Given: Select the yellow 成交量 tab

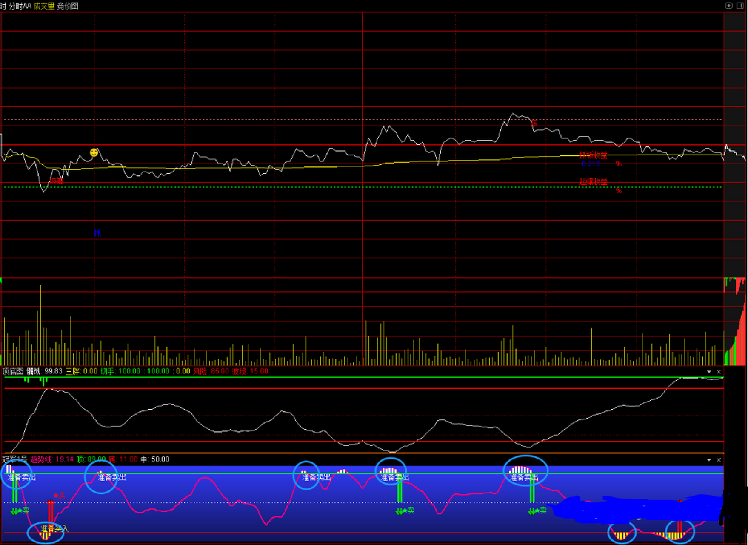Looking at the screenshot, I should (44, 6).
